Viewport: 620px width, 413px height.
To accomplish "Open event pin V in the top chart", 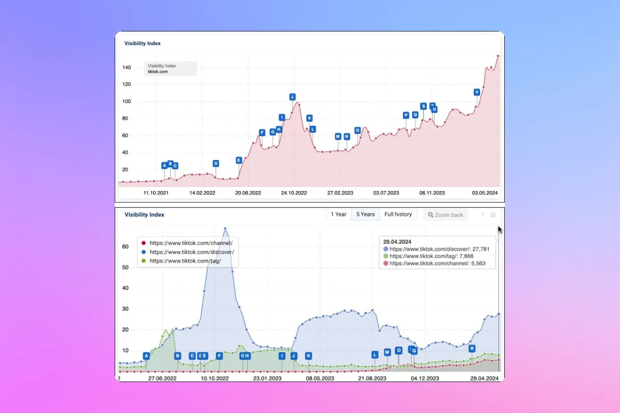I will point(477,92).
